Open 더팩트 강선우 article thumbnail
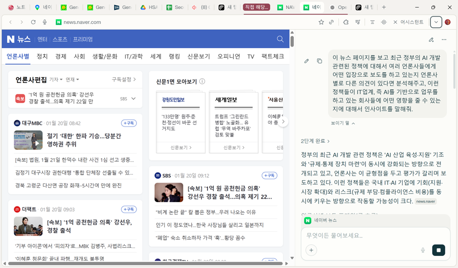Image resolution: width=458 pixels, height=268 pixels. click(28, 226)
